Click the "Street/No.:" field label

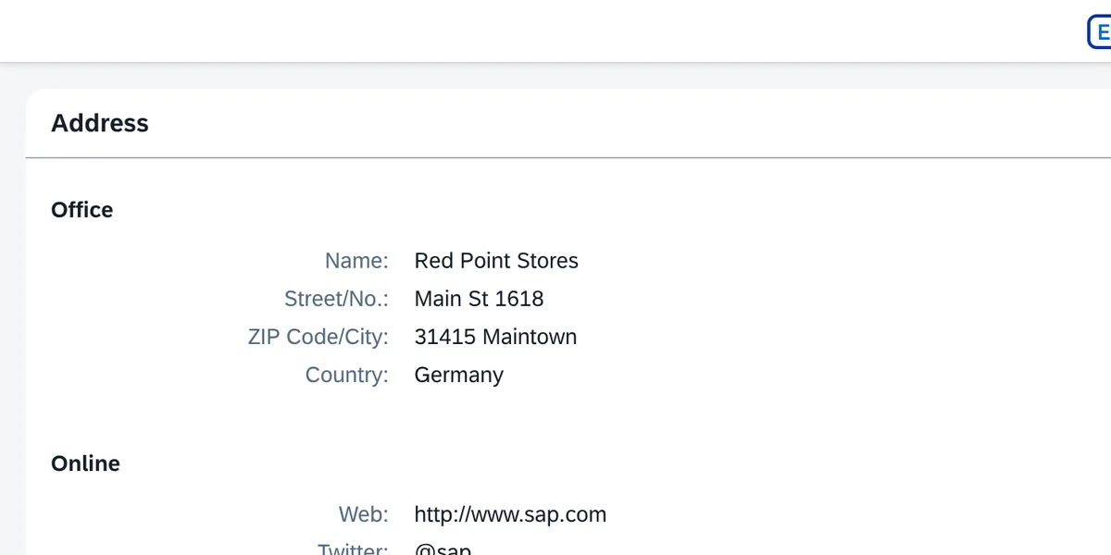coord(336,299)
